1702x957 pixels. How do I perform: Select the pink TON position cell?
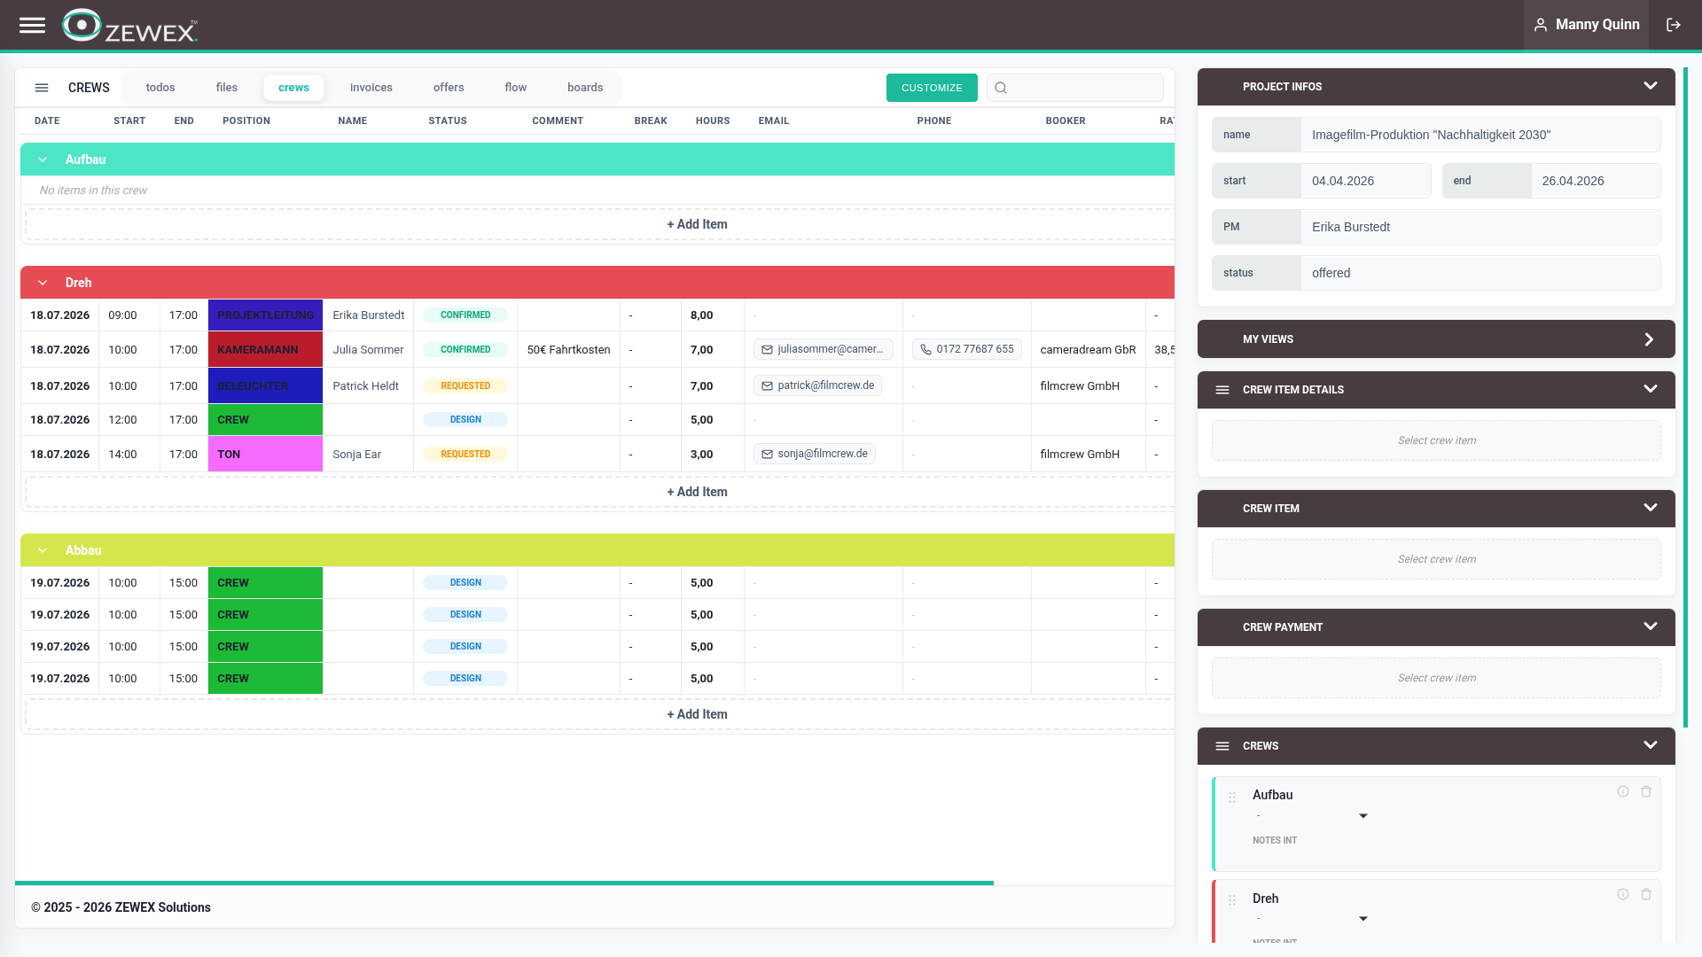click(x=265, y=455)
